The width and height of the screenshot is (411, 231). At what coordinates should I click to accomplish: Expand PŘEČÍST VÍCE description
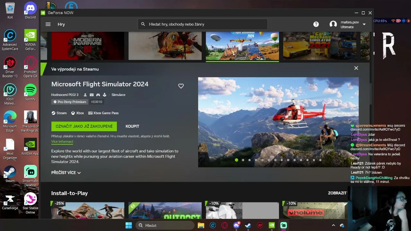(66, 173)
